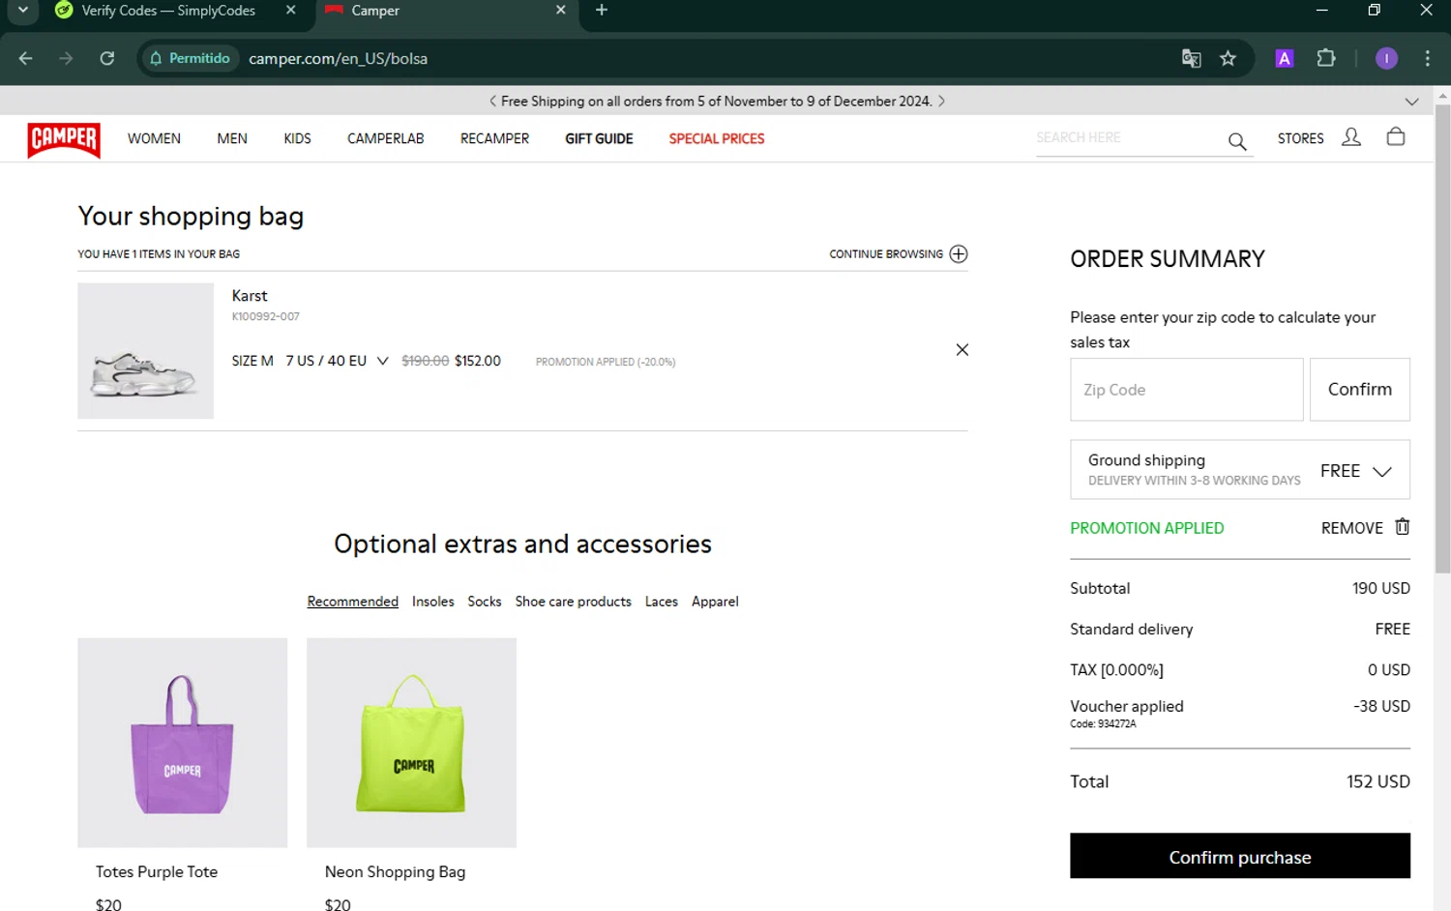Open the Totes Purple Tote image
This screenshot has height=911, width=1451.
tap(182, 743)
